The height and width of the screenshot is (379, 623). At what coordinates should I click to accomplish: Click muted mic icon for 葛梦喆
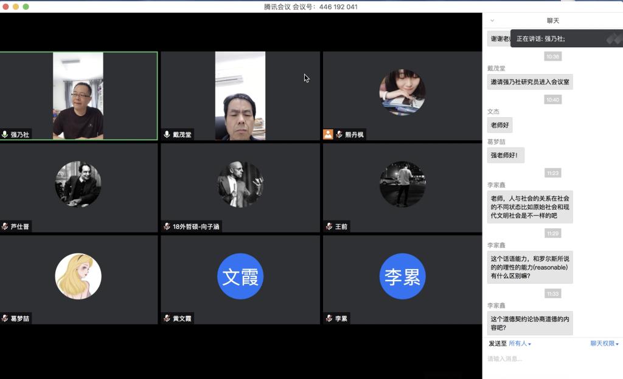pyautogui.click(x=5, y=318)
